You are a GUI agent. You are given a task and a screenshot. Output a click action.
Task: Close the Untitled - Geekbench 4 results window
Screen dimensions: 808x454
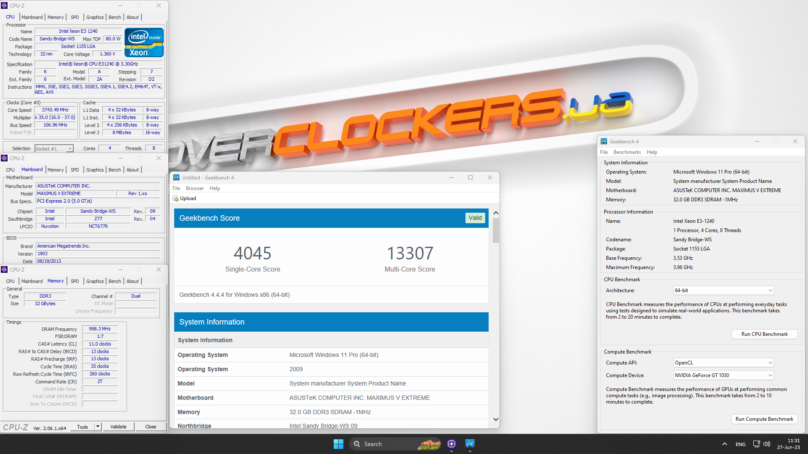click(x=490, y=177)
